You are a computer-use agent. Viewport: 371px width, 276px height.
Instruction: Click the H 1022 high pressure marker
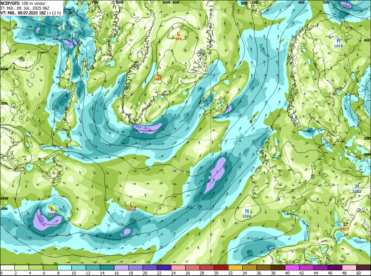point(357,189)
